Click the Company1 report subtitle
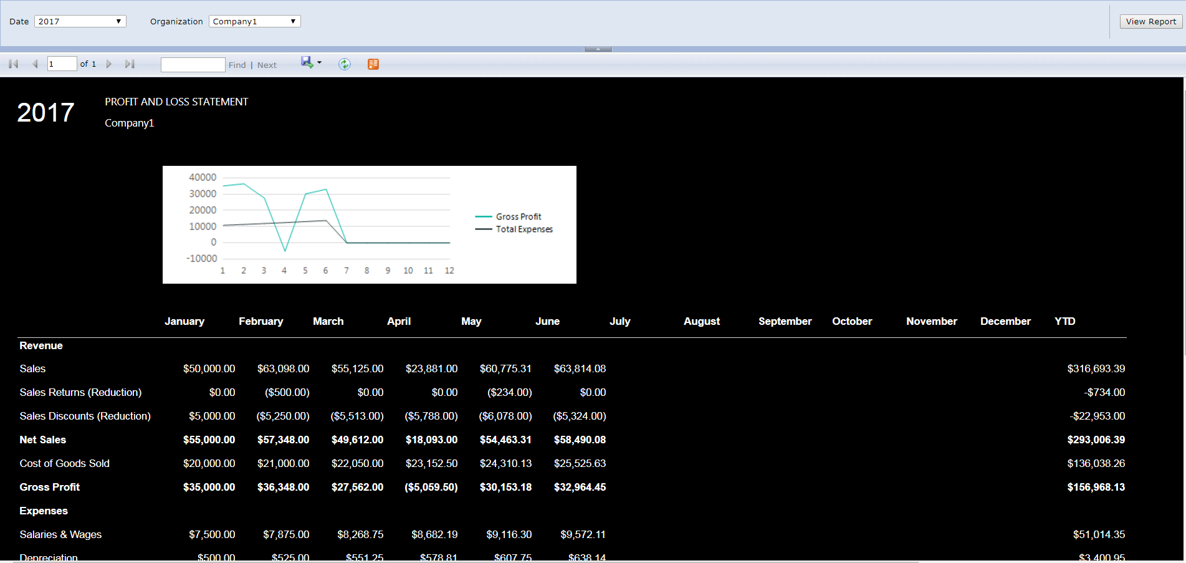The width and height of the screenshot is (1186, 563). tap(129, 123)
